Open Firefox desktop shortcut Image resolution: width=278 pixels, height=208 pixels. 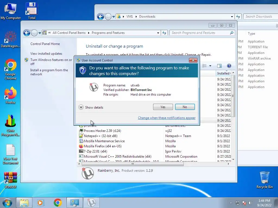pyautogui.click(x=11, y=95)
